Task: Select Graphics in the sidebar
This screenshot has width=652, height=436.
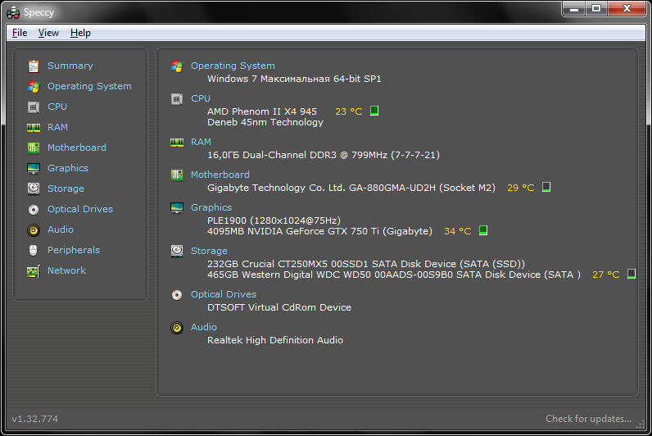Action: point(68,168)
